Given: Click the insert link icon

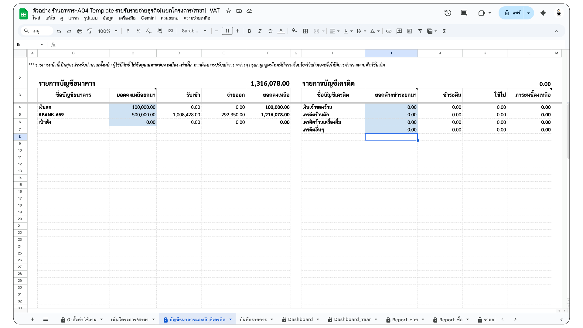Looking at the screenshot, I should [389, 31].
